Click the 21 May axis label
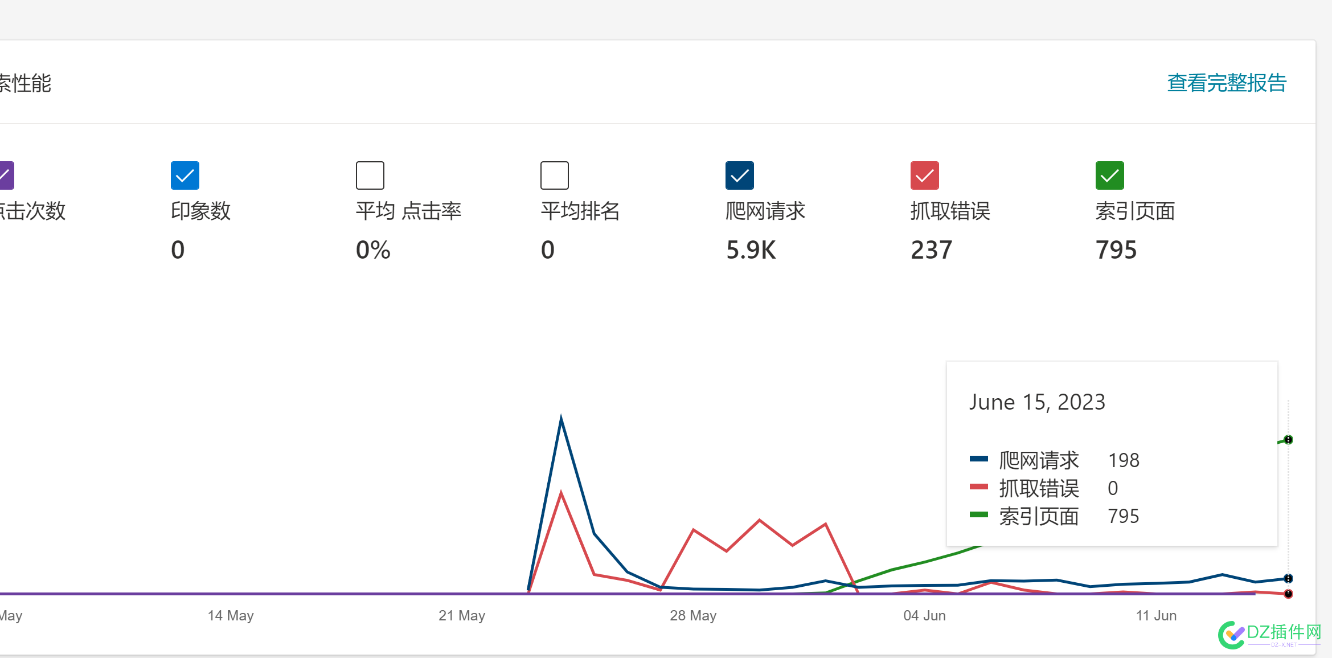Image resolution: width=1332 pixels, height=658 pixels. click(x=462, y=616)
